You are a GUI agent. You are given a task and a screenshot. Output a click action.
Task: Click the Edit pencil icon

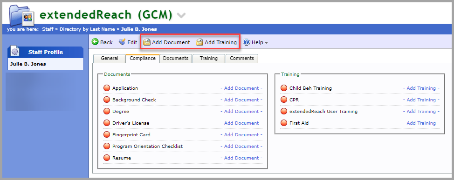[x=122, y=42]
